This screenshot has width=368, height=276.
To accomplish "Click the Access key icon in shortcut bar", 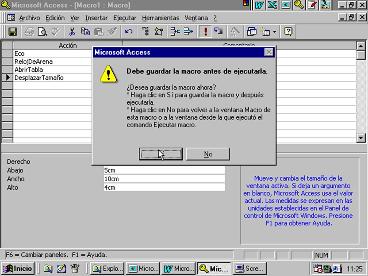I will pyautogui.click(x=299, y=5).
